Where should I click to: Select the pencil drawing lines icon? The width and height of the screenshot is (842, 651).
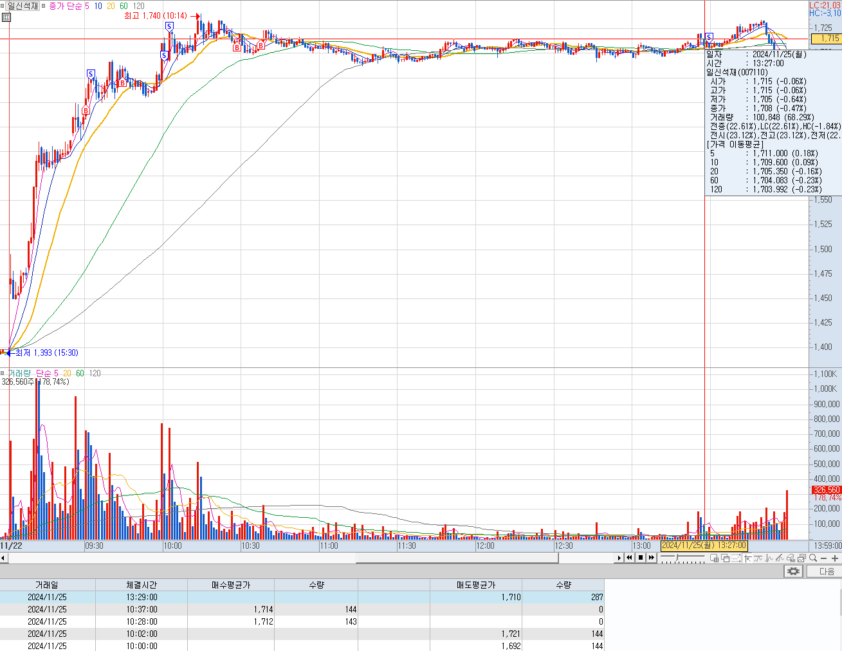tap(780, 558)
